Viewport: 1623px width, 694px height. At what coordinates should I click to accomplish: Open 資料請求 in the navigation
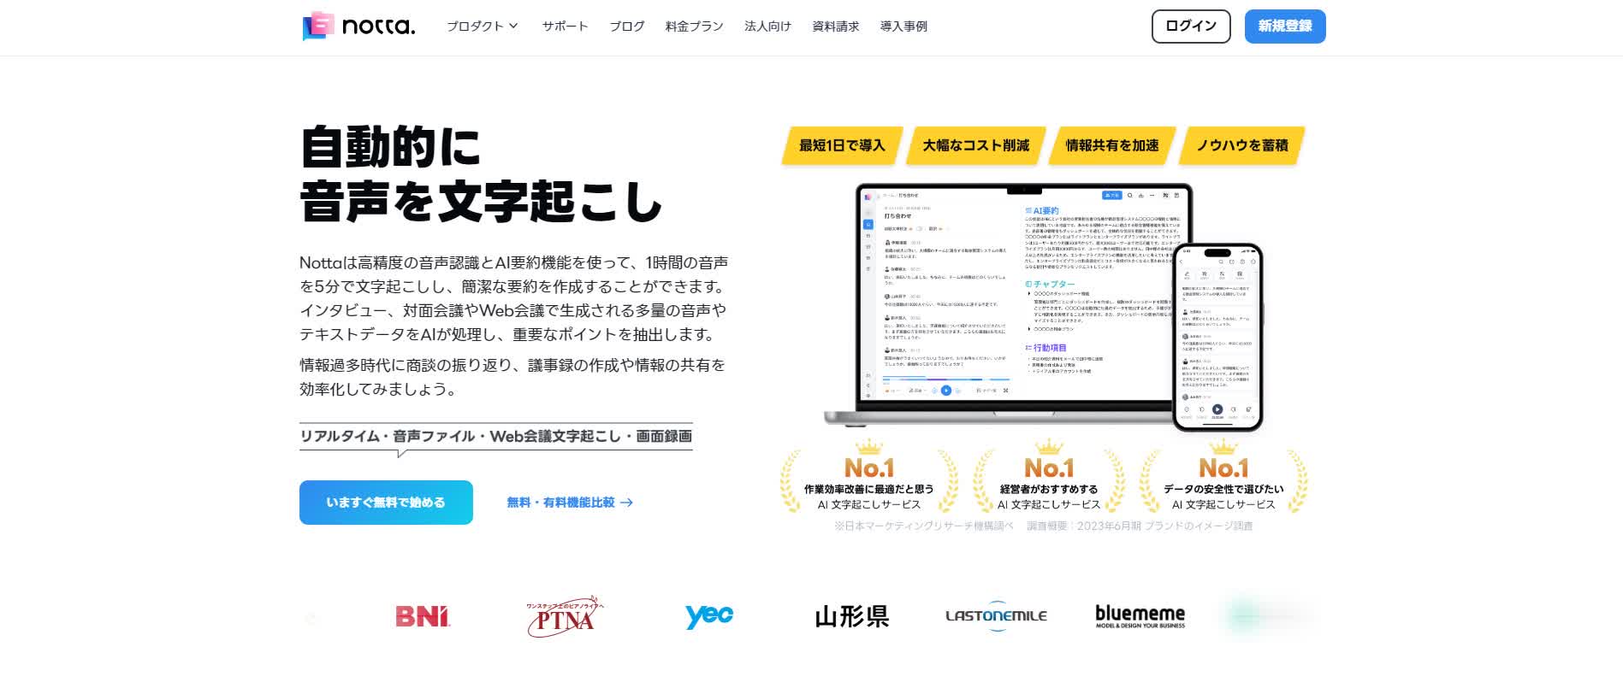(835, 26)
